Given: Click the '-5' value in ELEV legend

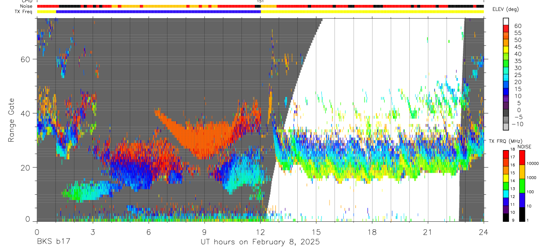Looking at the screenshot, I should (518, 117).
